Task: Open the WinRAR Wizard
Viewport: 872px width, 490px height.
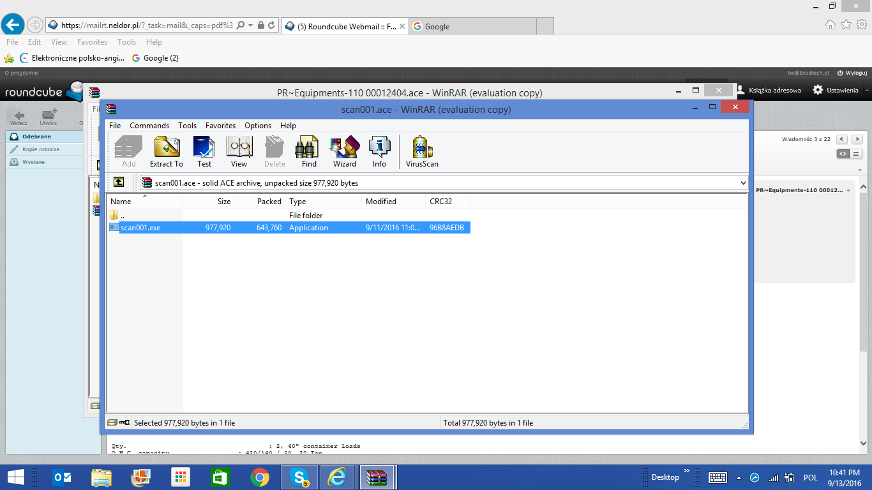Action: (x=345, y=152)
